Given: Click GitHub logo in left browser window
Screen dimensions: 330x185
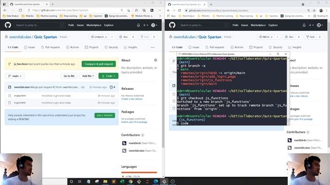Looking at the screenshot, I should tap(8, 25).
